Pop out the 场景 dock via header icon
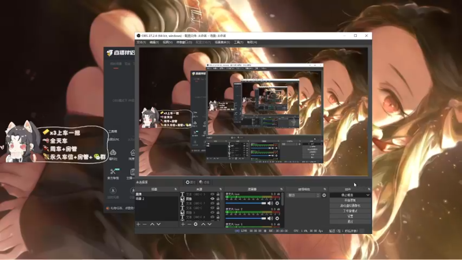 pos(176,189)
